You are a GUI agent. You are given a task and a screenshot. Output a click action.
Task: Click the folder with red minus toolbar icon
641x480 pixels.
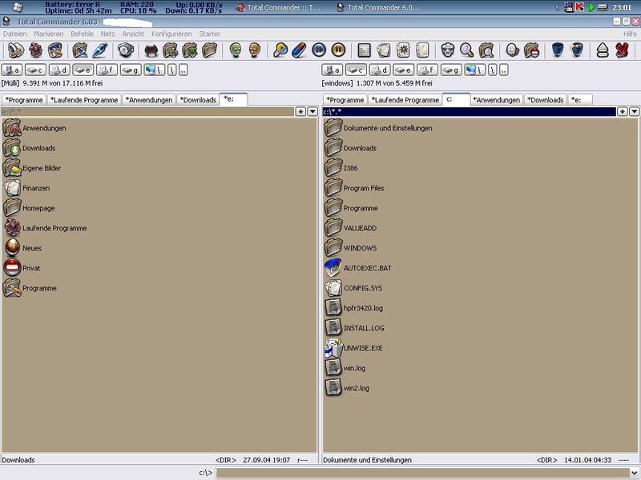click(x=532, y=50)
